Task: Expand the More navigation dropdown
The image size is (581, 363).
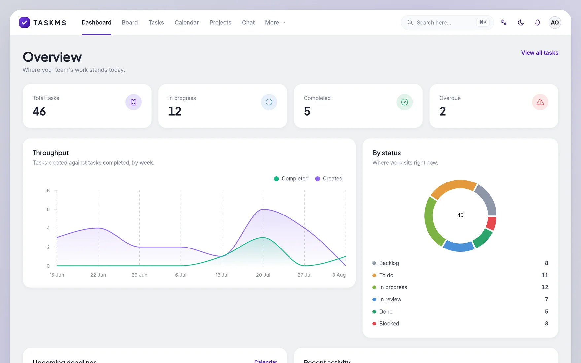Action: pos(275,22)
